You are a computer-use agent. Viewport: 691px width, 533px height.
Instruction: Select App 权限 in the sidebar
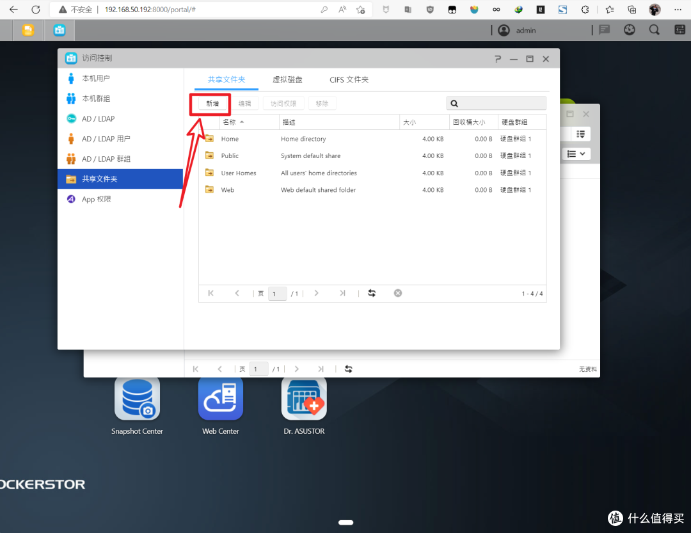tap(96, 200)
